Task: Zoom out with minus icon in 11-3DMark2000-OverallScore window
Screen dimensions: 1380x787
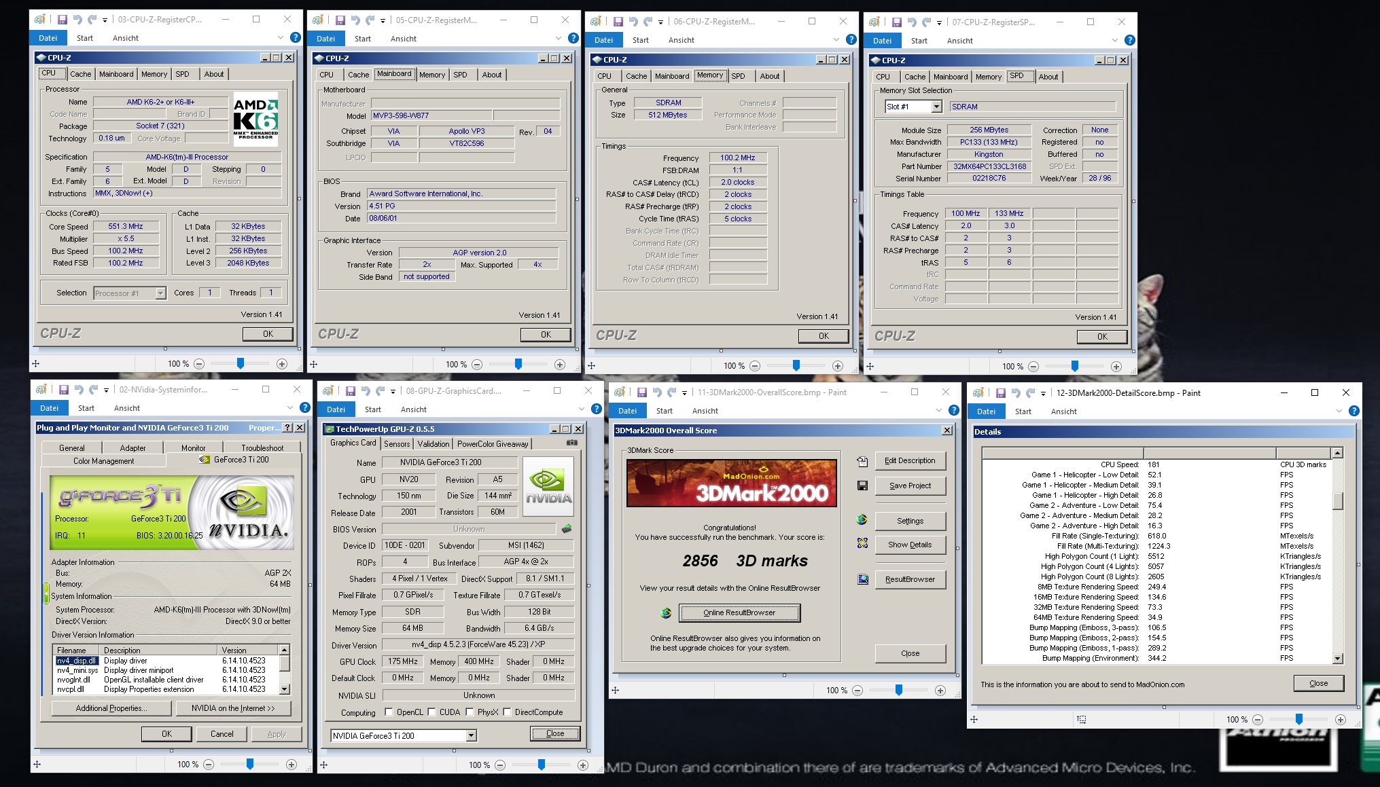Action: [x=857, y=691]
